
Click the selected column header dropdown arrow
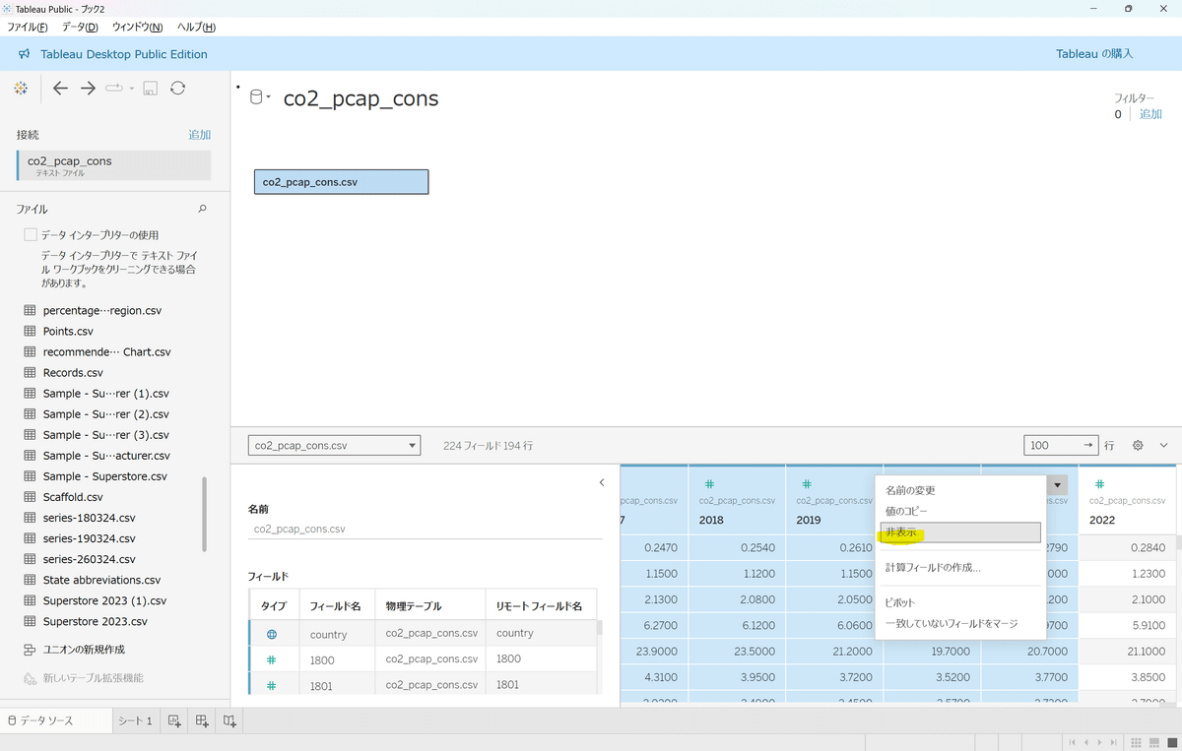[x=1057, y=485]
